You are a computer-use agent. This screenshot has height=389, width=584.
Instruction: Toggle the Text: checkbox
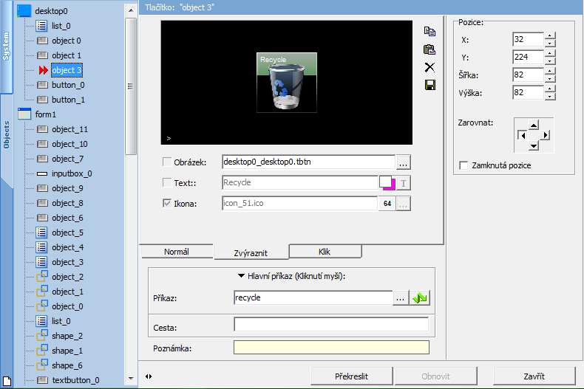[167, 182]
